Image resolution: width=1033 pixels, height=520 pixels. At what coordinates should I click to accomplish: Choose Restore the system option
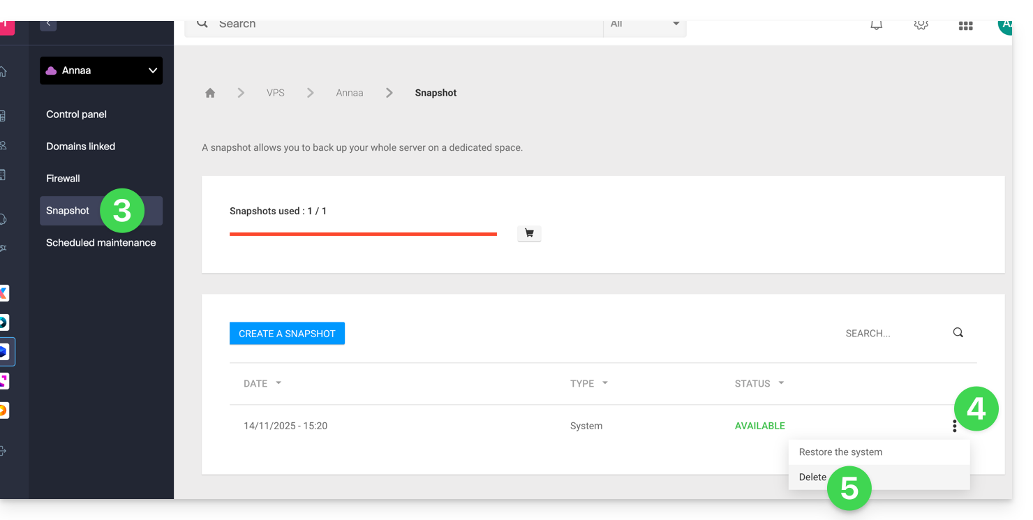click(x=840, y=452)
